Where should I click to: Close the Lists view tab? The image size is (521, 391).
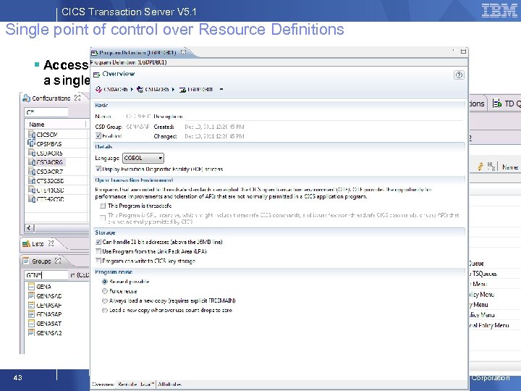click(51, 243)
